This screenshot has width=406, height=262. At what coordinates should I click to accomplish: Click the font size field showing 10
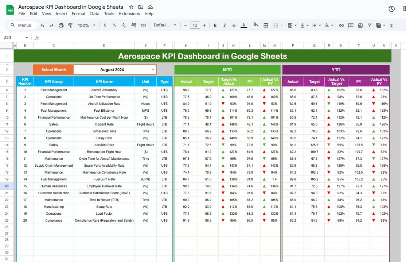click(195, 25)
